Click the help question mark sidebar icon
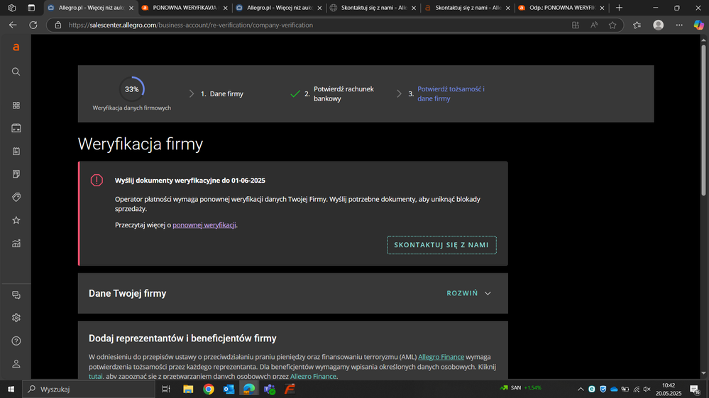This screenshot has height=398, width=709. [16, 341]
